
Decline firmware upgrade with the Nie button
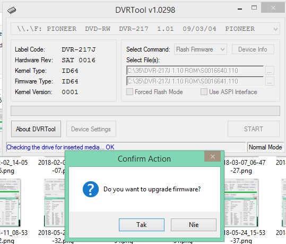click(x=194, y=225)
